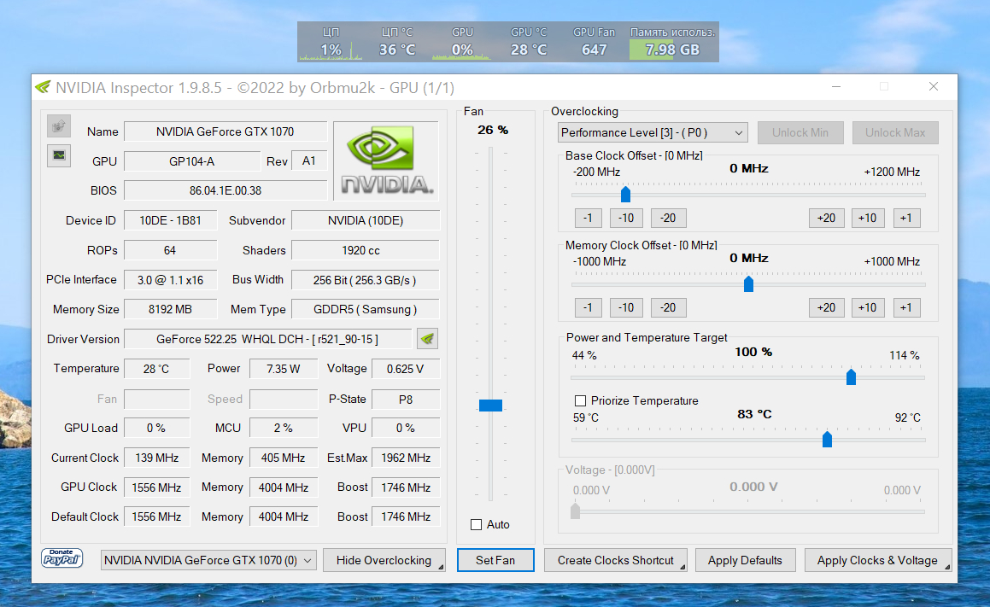990x607 pixels.
Task: Click the BIOS field 86.04.1E.00.38
Action: 226,190
